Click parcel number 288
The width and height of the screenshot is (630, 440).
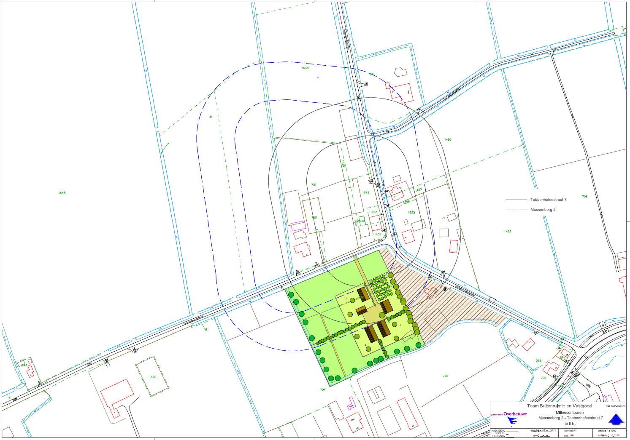click(x=538, y=361)
